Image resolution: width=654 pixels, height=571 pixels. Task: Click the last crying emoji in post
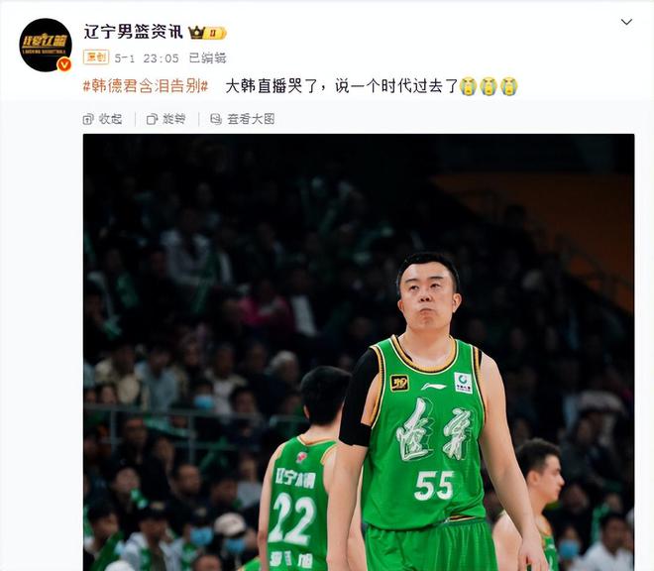pos(509,86)
